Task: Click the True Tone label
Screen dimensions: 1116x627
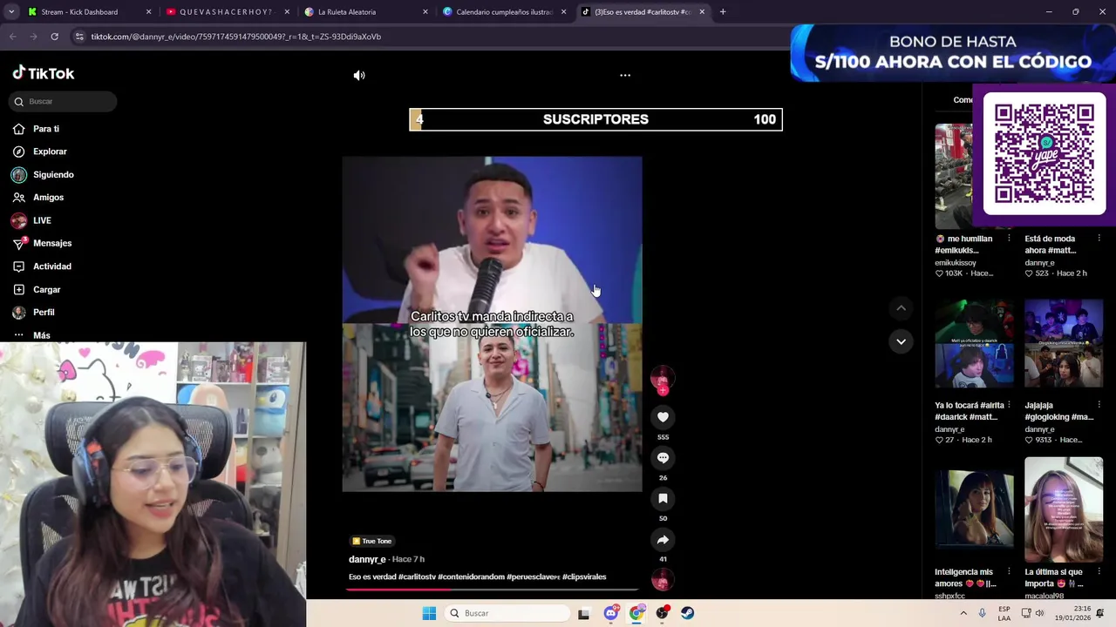Action: [x=371, y=541]
